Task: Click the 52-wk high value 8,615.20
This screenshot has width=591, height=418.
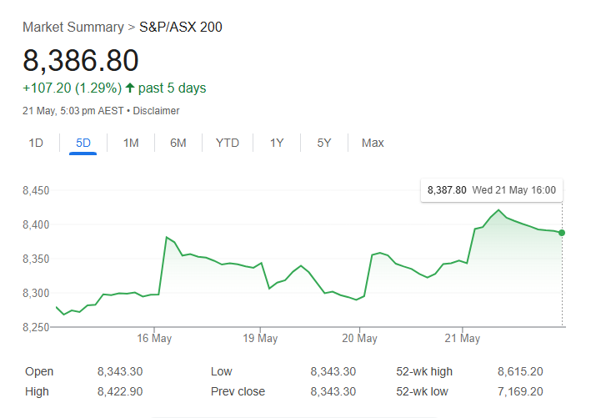Action: pos(520,371)
